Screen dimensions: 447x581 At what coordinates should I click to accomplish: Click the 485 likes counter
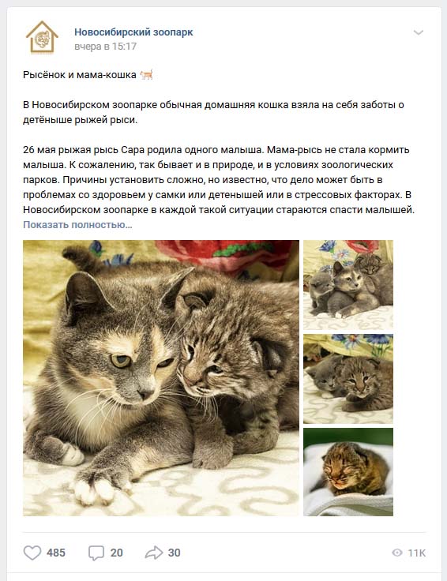point(56,553)
